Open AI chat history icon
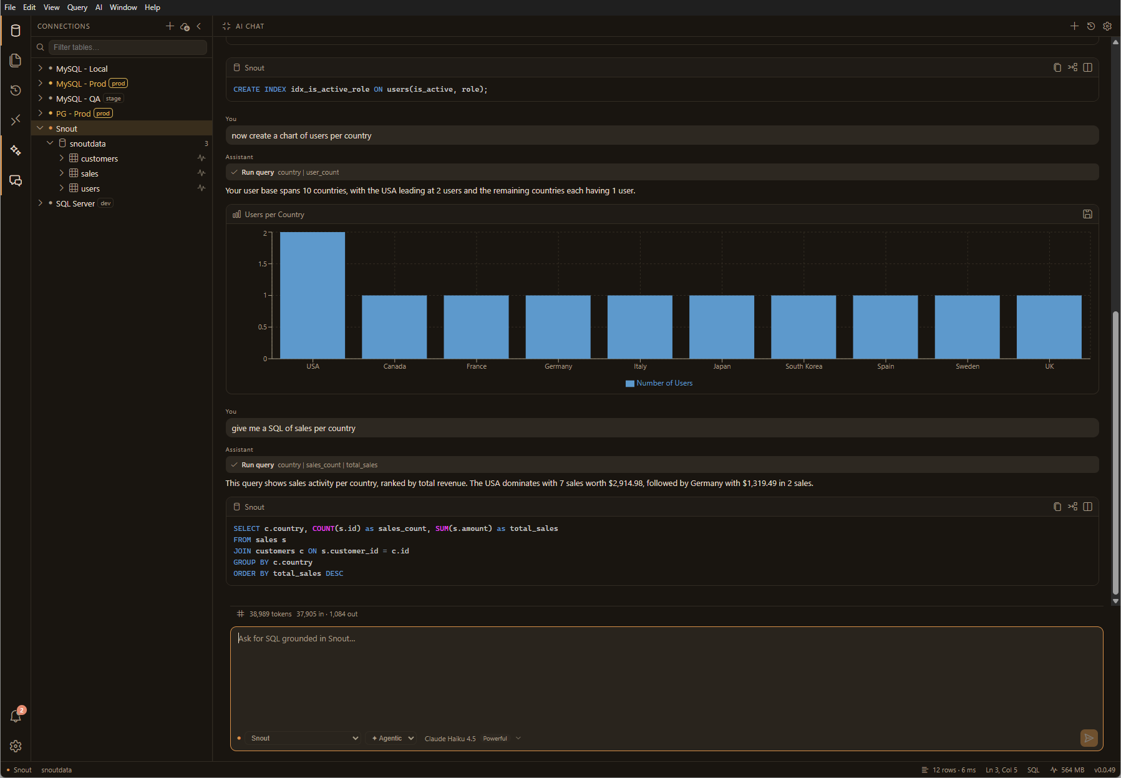 point(1091,26)
